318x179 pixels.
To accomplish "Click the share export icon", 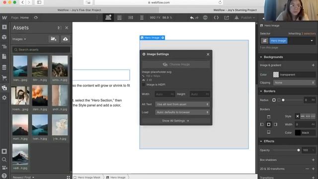I will pyautogui.click(x=227, y=18).
